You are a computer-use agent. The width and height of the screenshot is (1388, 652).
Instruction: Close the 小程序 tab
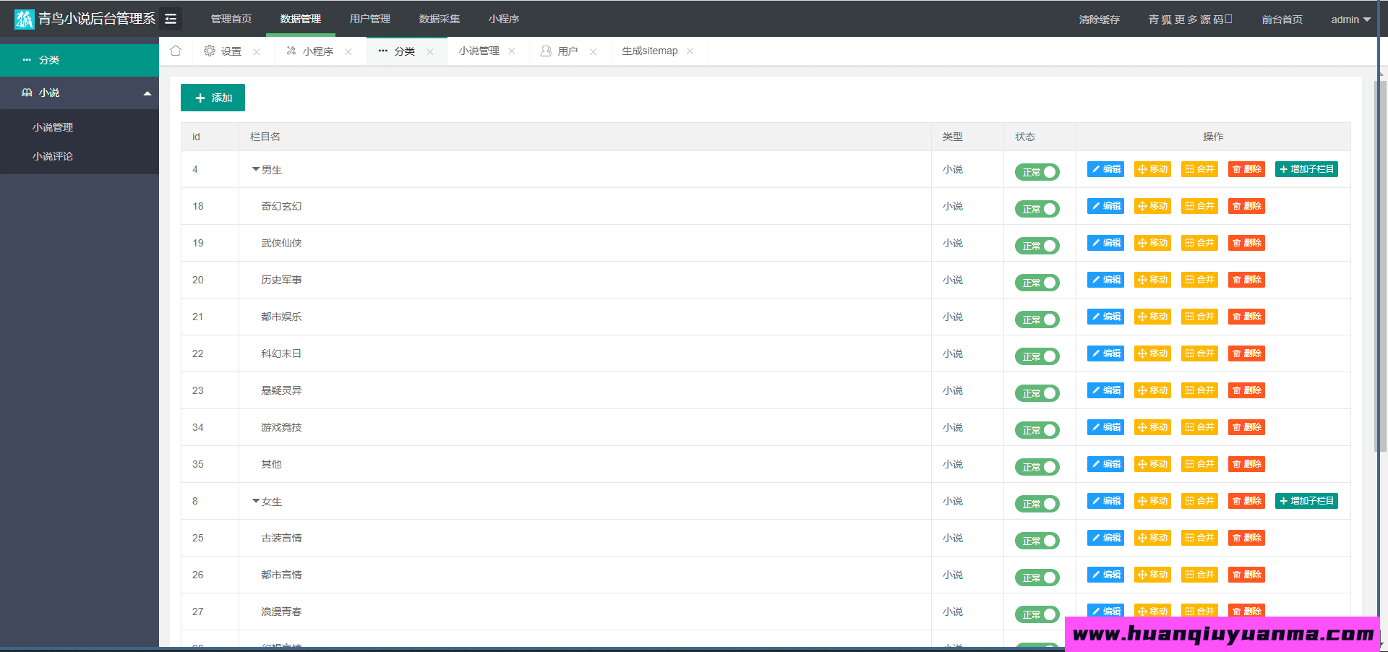[348, 51]
